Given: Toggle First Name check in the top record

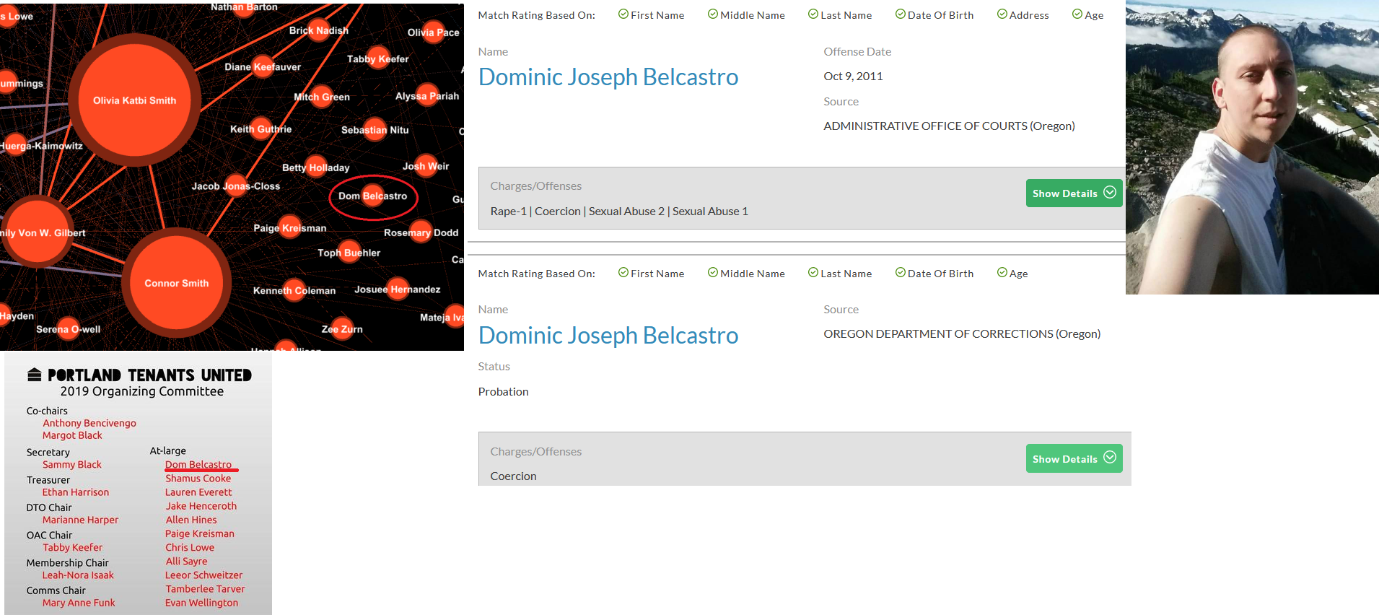Looking at the screenshot, I should point(623,14).
